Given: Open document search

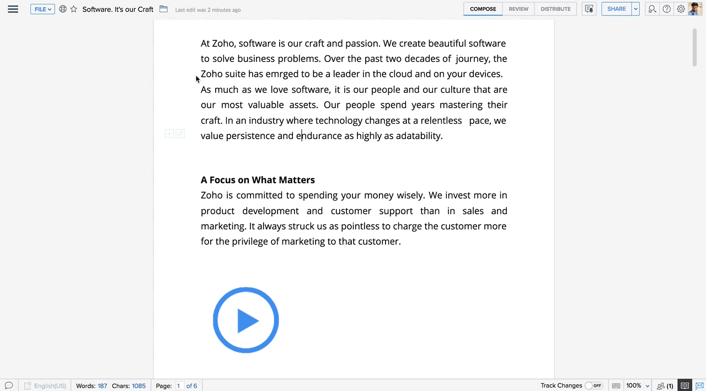Looking at the screenshot, I should coord(651,9).
